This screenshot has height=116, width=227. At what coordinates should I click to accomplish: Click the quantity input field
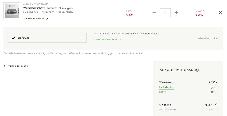(165, 13)
